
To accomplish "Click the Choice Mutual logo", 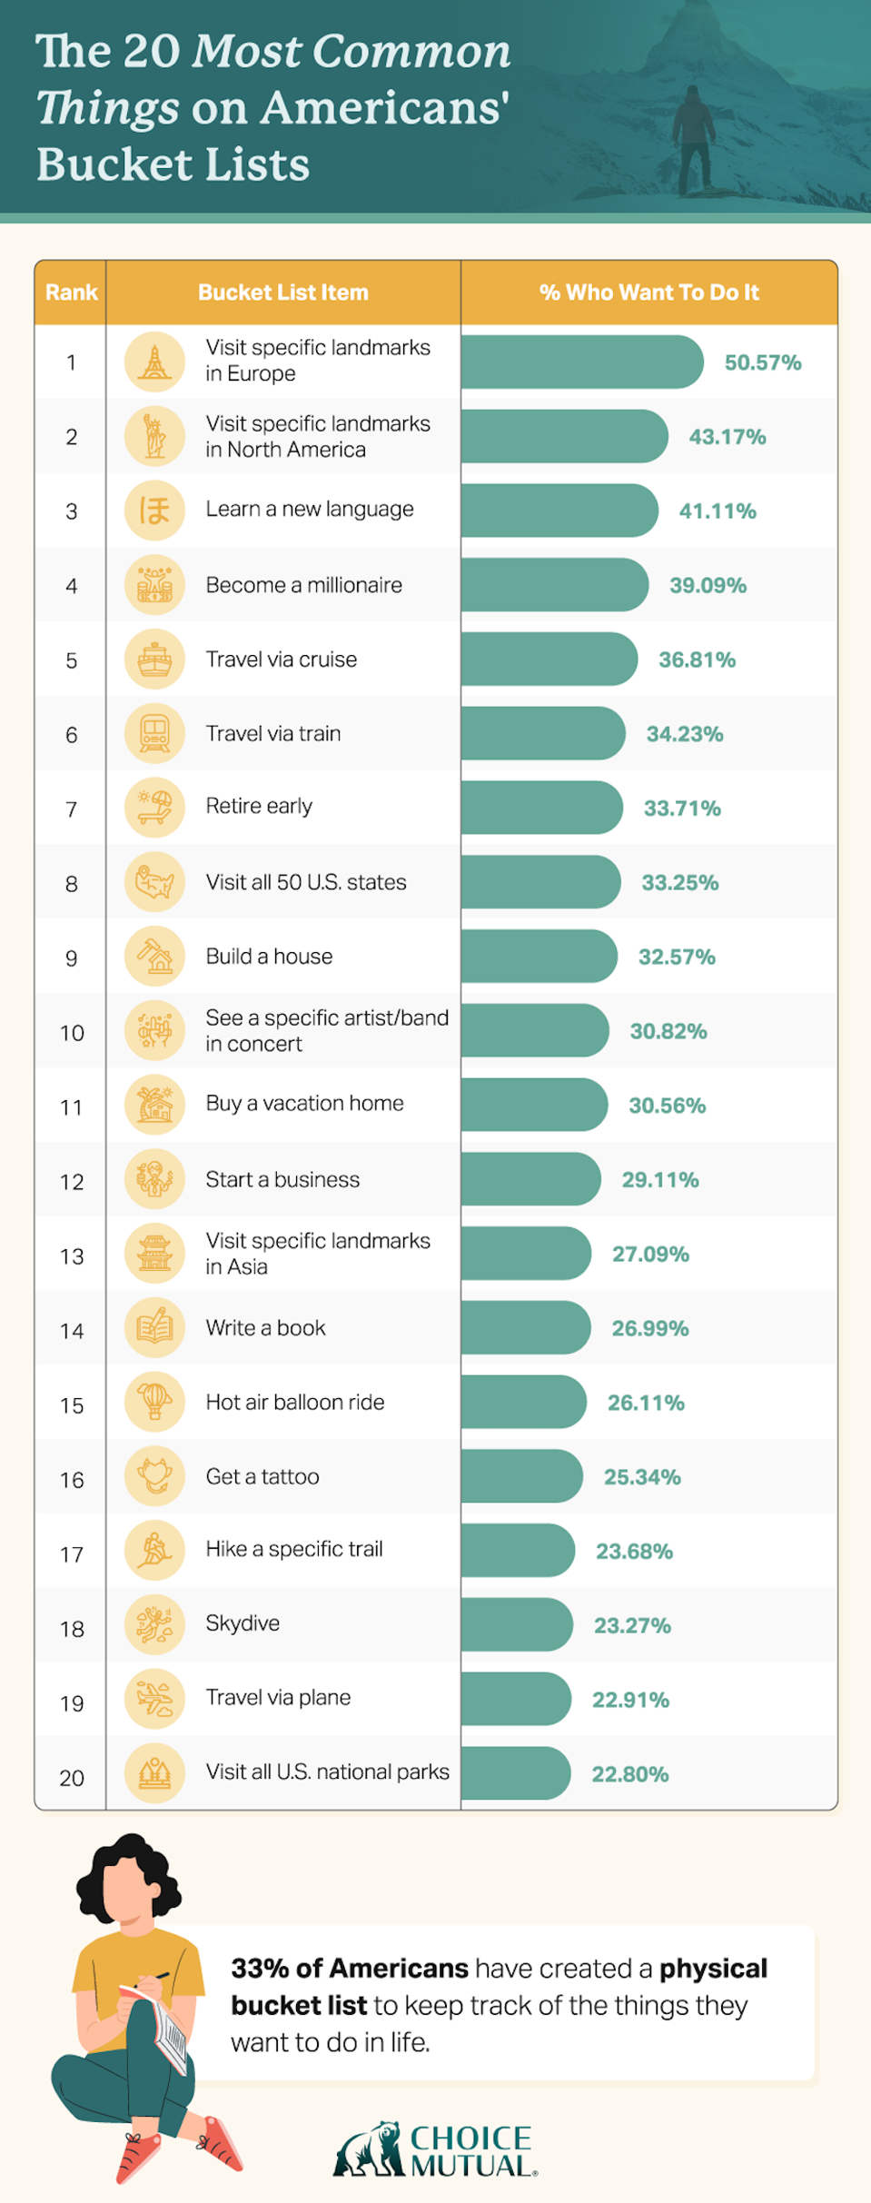I will point(436,2149).
